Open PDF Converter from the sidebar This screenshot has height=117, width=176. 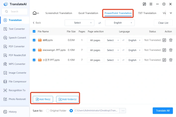click(15, 46)
